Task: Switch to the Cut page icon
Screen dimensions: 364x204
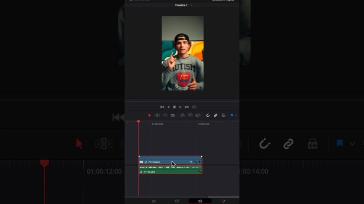Action: tap(177, 201)
